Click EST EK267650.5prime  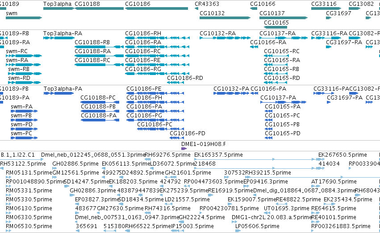tap(342, 155)
